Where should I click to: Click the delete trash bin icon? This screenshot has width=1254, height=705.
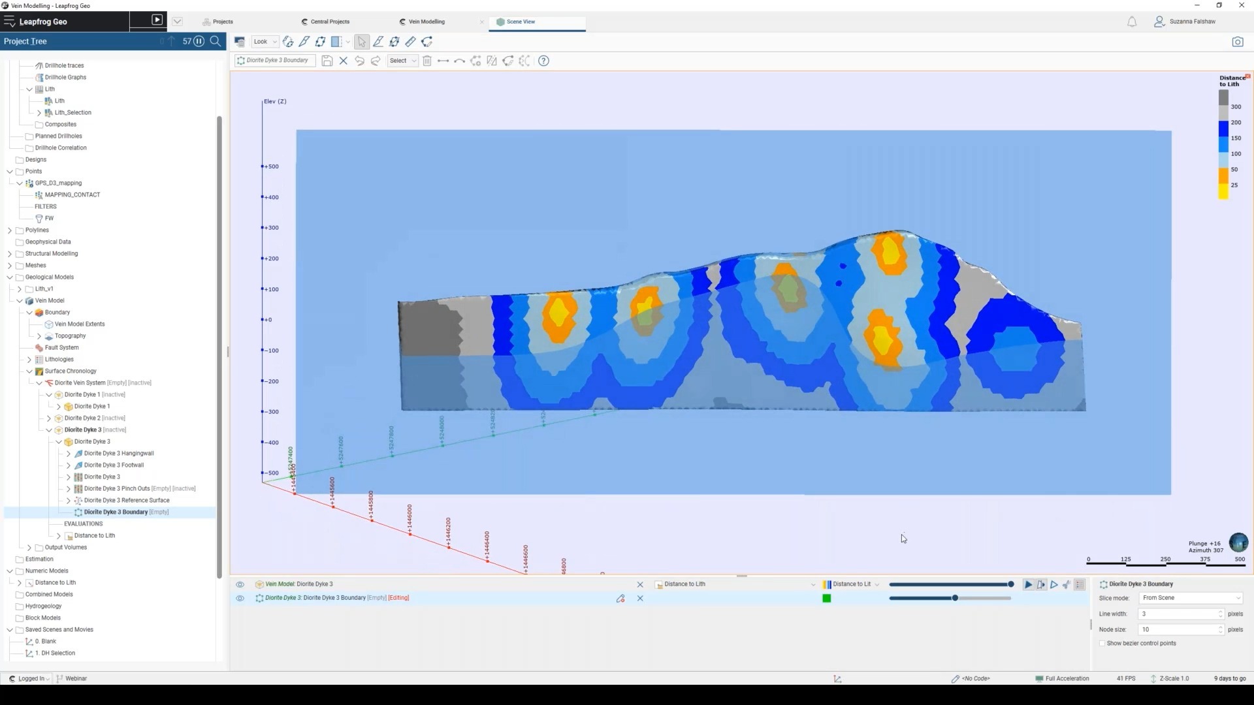427,61
